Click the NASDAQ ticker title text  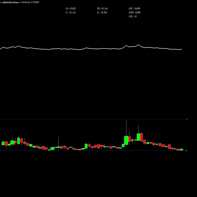[30, 2]
